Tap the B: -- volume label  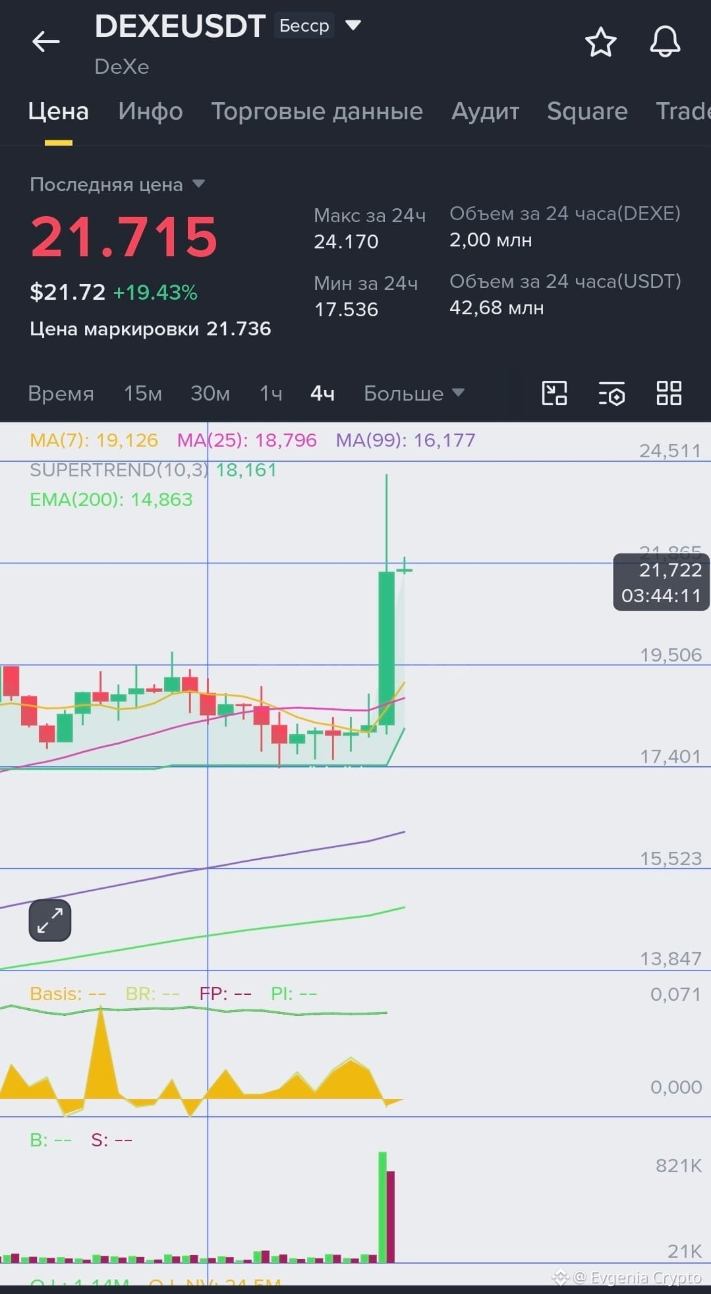pos(51,1140)
